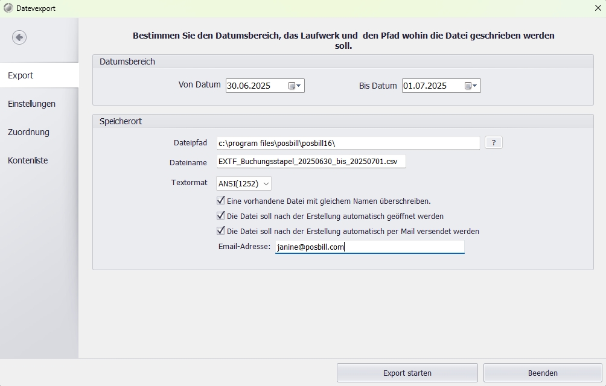Screen dimensions: 606x386
Task: Open the Bis Datum calendar picker
Action: [x=471, y=86]
